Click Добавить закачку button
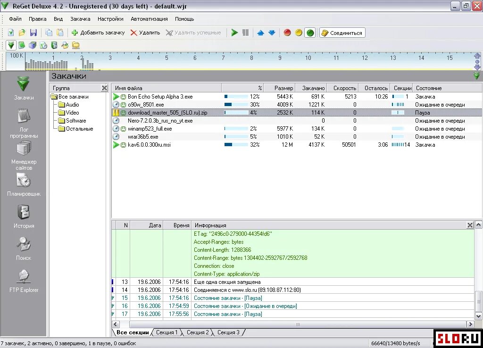 click(98, 33)
